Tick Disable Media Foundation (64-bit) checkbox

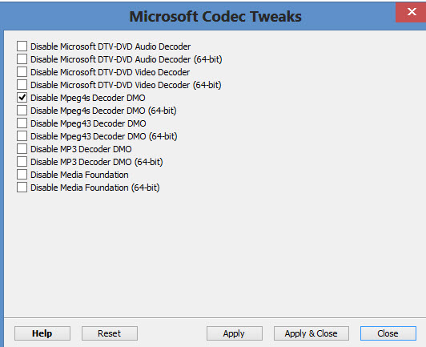click(22, 187)
